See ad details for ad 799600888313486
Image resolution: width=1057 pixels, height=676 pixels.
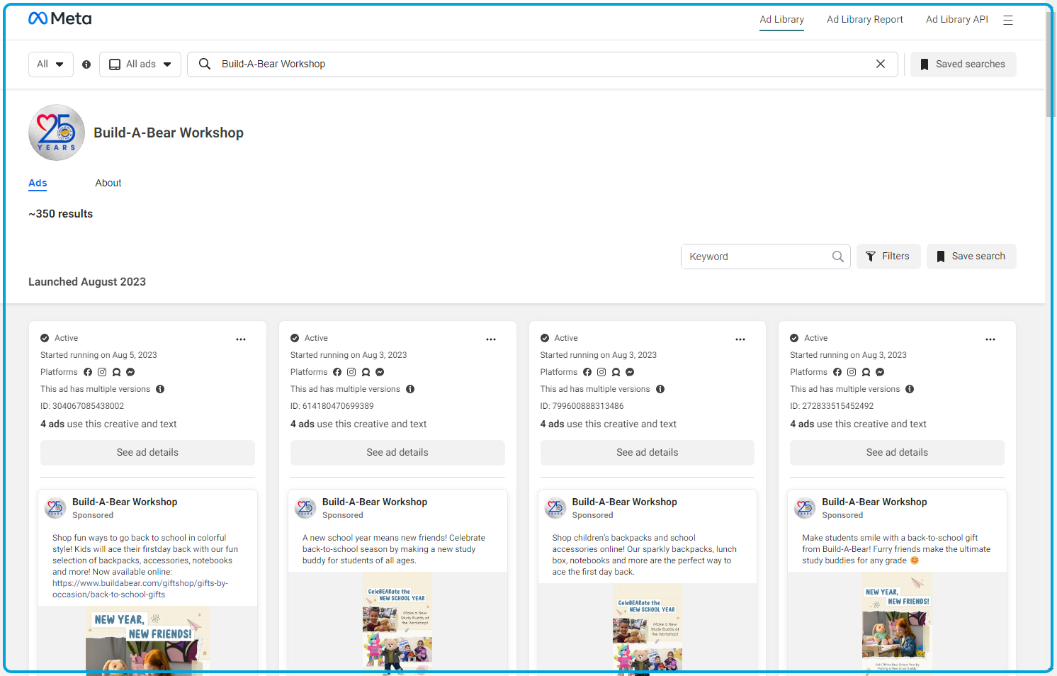(648, 453)
